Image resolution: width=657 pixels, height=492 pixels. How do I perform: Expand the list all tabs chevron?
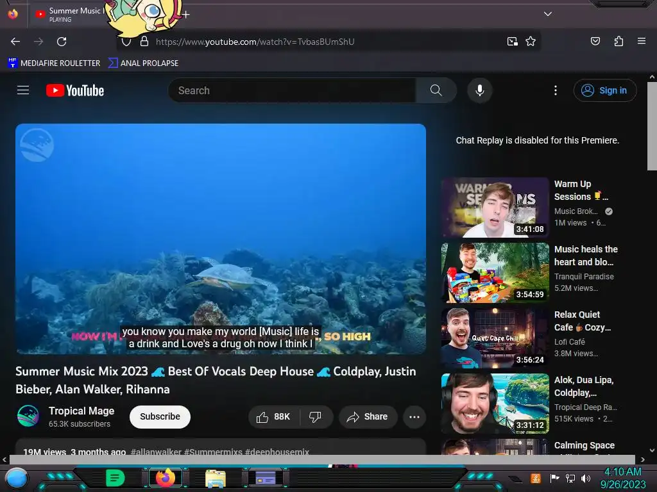pos(547,14)
